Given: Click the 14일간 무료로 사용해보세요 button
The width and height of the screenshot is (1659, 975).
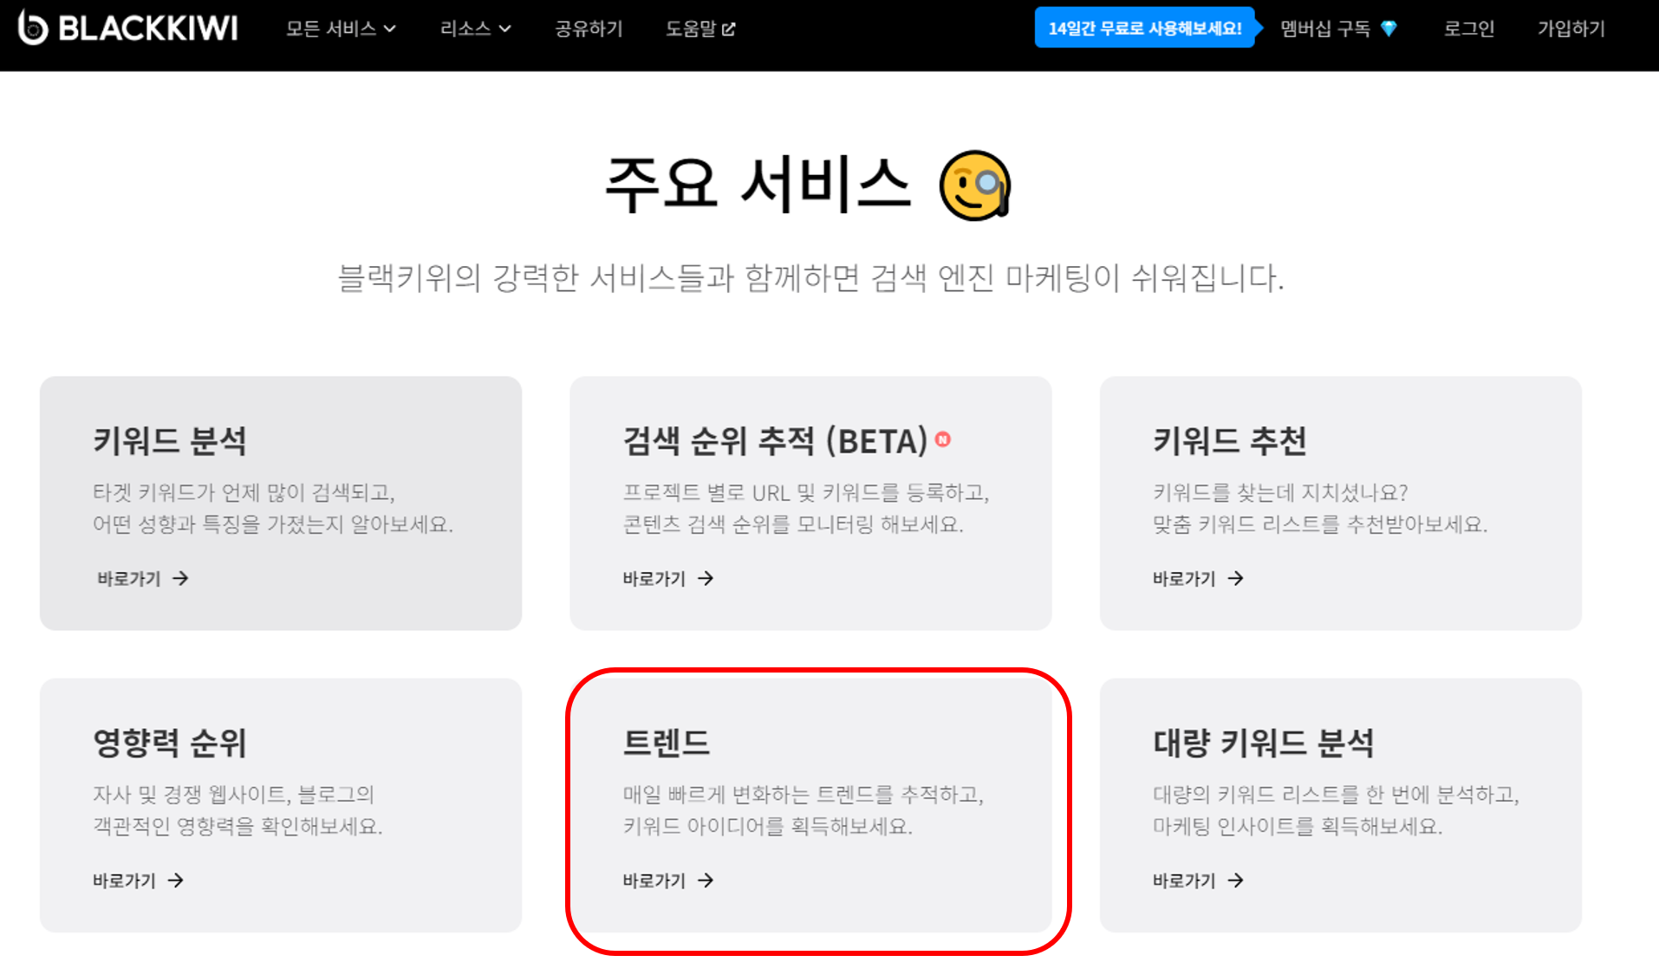Looking at the screenshot, I should click(1146, 27).
